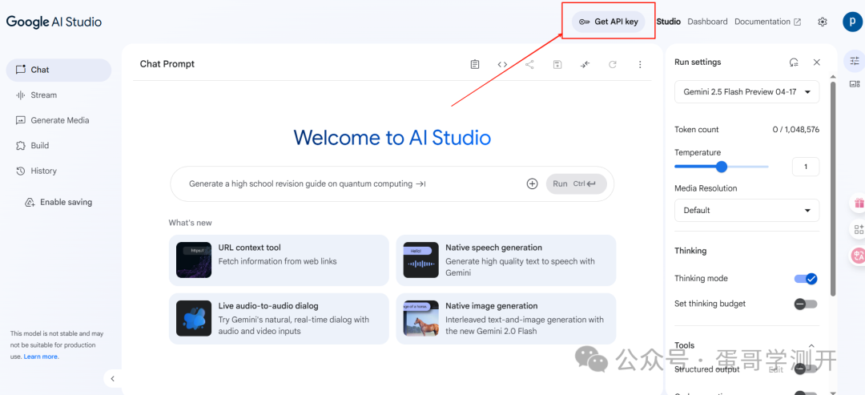
Task: Click the Token count value 0 / 1,048,576
Action: (x=795, y=130)
